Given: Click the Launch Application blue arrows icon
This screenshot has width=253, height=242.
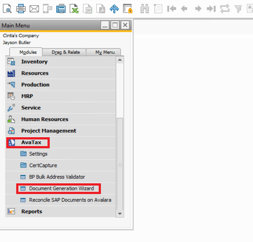Looking at the screenshot, I should point(114,9).
